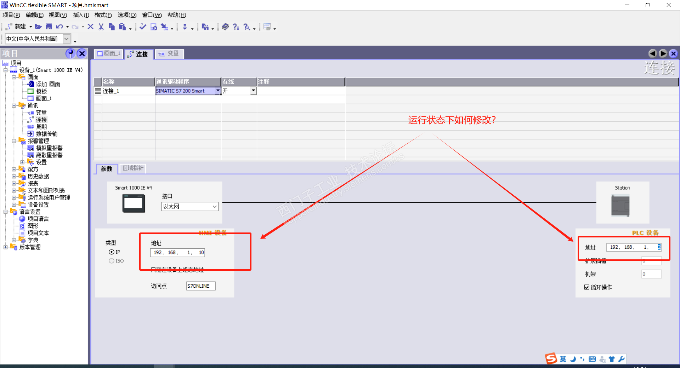Close the active editor tab with X
Image resolution: width=680 pixels, height=368 pixels.
click(673, 53)
